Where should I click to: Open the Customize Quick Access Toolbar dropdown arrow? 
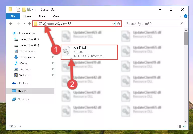[36, 10]
